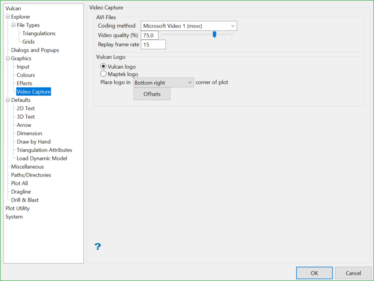
Task: Open Drill & Blast settings
Action: (x=25, y=200)
